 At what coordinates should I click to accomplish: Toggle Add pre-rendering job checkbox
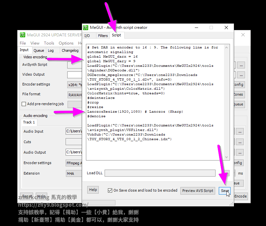pos(24,104)
